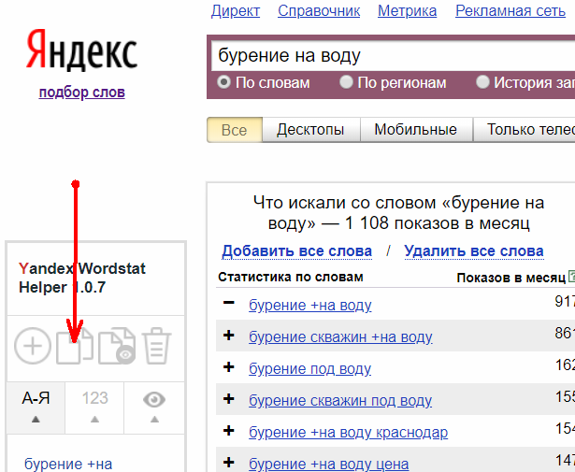Remove 'бурение +на воду' with minus icon
Image resolution: width=575 pixels, height=472 pixels.
coord(229,303)
